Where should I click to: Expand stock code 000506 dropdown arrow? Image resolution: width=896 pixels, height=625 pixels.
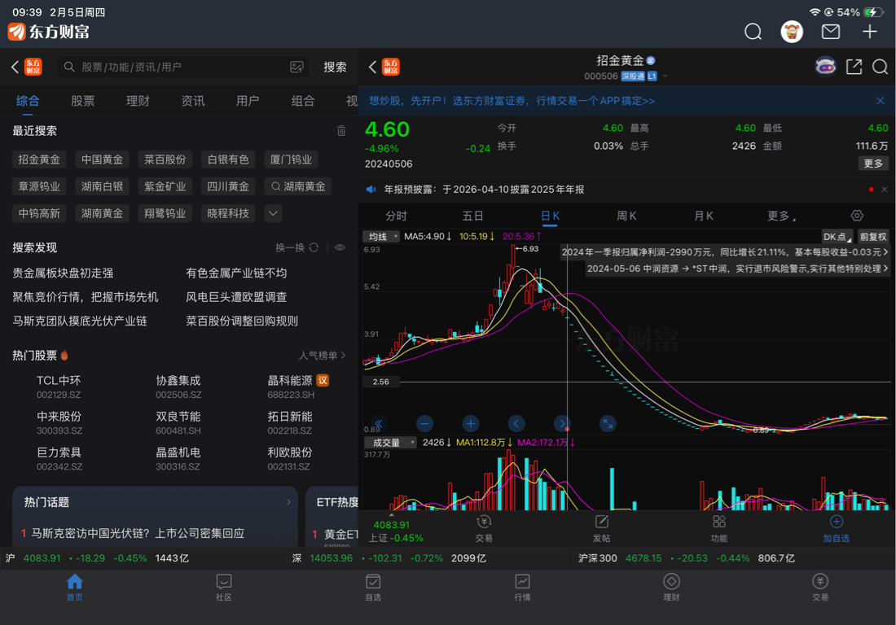(x=665, y=76)
